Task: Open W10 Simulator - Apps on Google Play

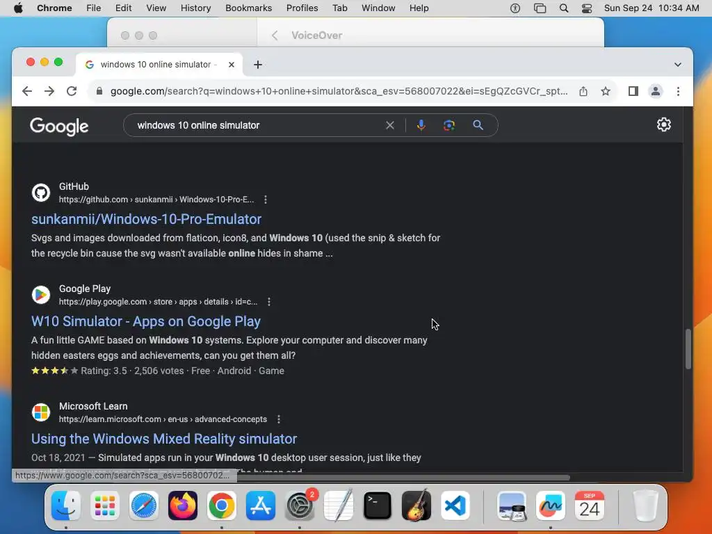Action: pyautogui.click(x=146, y=321)
